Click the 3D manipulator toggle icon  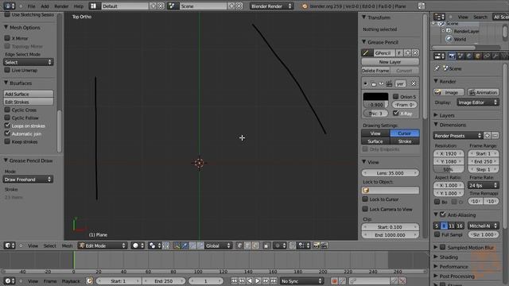click(177, 245)
